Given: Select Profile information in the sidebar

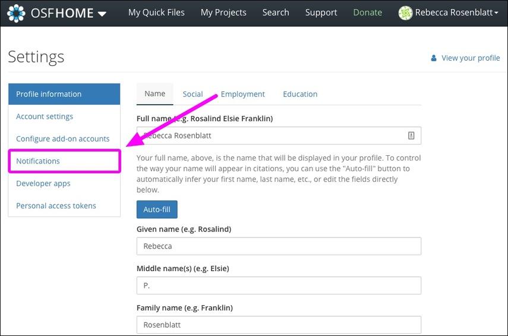Looking at the screenshot, I should click(x=64, y=94).
